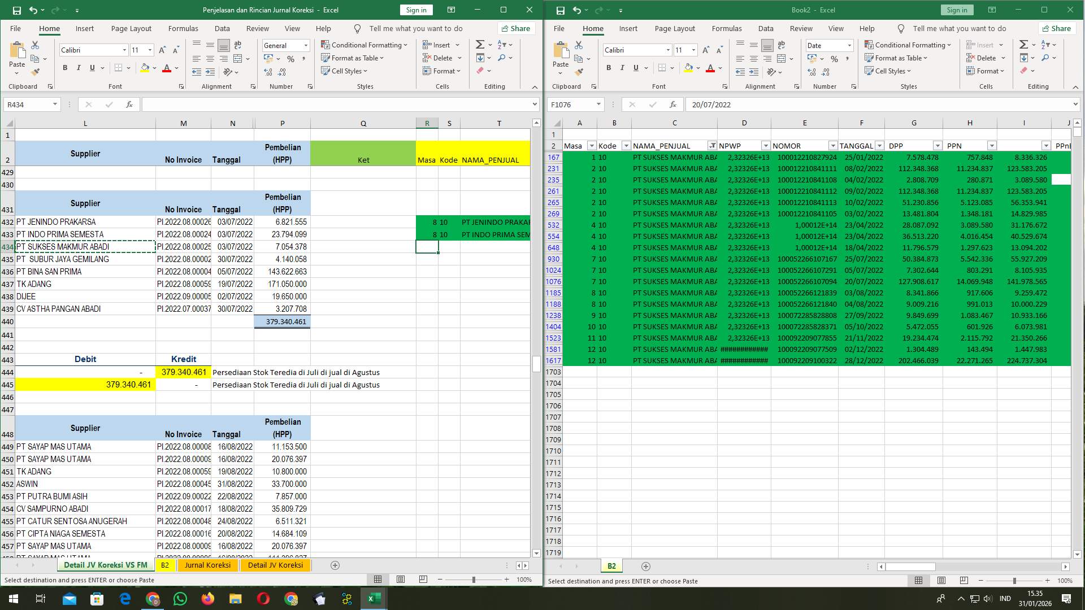Click the Format Painter icon
This screenshot has width=1085, height=610.
coord(36,72)
